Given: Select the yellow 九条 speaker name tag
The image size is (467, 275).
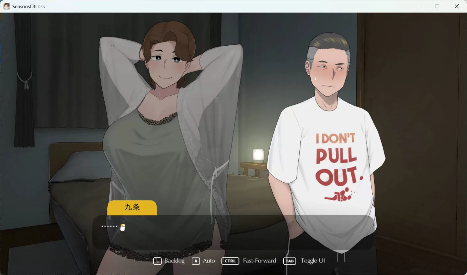Looking at the screenshot, I should 132,207.
